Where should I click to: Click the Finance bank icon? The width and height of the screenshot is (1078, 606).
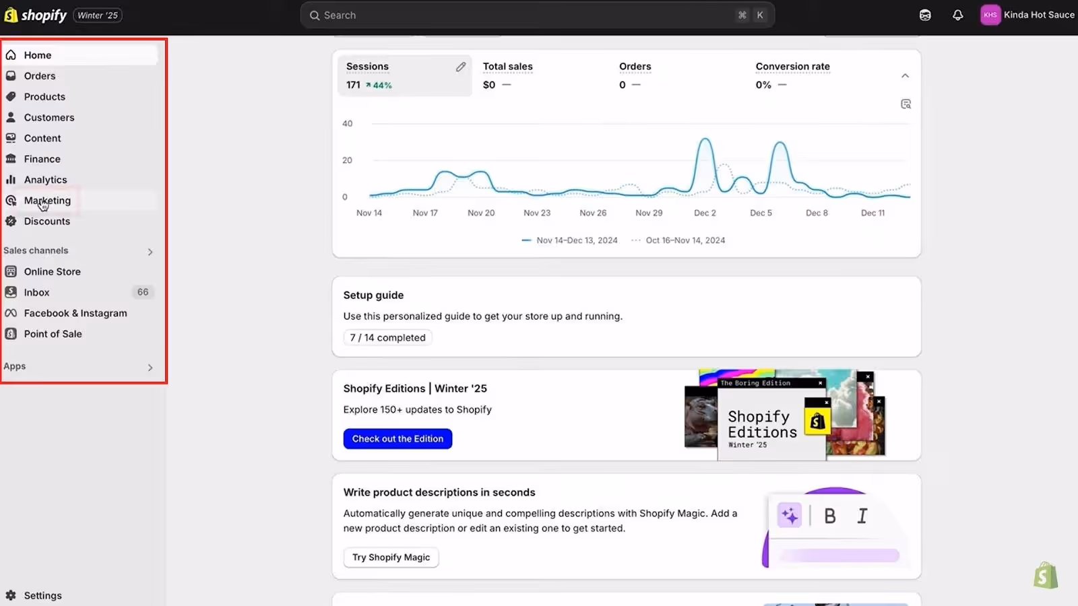point(11,159)
